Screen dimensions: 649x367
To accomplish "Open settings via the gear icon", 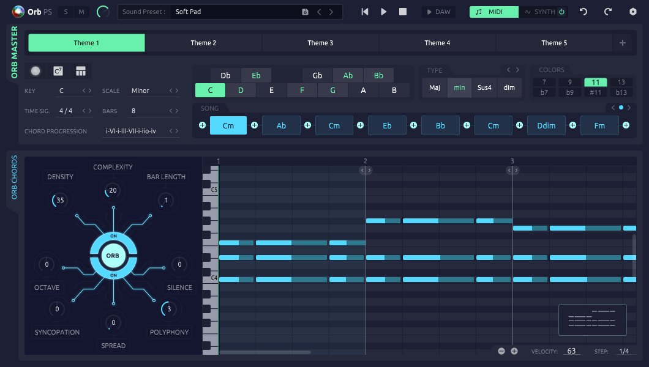I will [633, 12].
